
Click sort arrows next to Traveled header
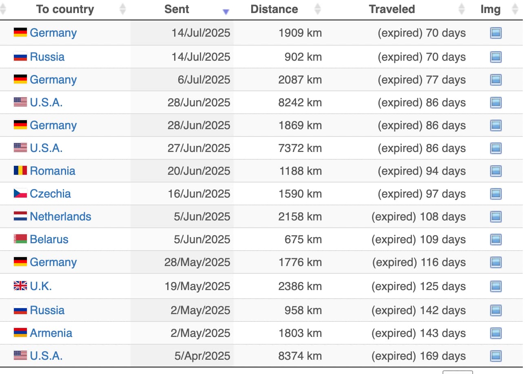461,9
